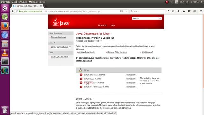
Task: Click the Java logo
Action: tap(61, 22)
